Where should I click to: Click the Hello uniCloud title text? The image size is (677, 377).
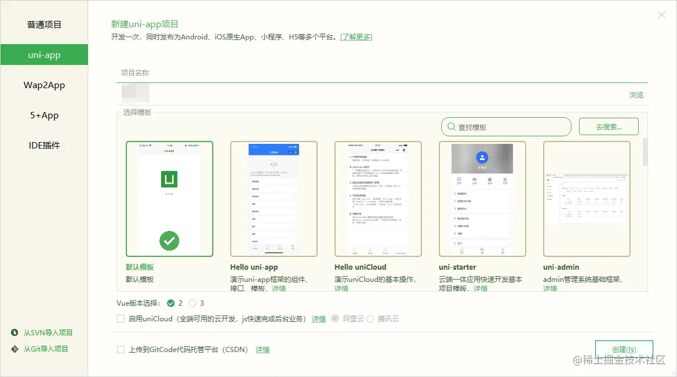coord(361,267)
